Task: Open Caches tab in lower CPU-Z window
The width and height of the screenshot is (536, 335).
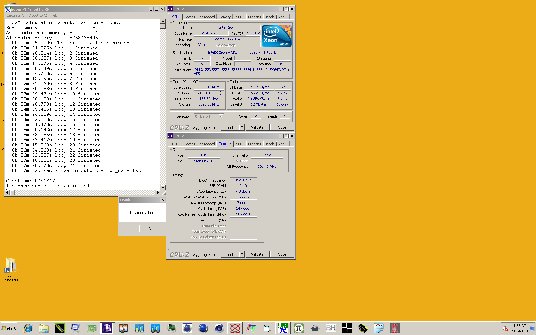Action: [189, 144]
